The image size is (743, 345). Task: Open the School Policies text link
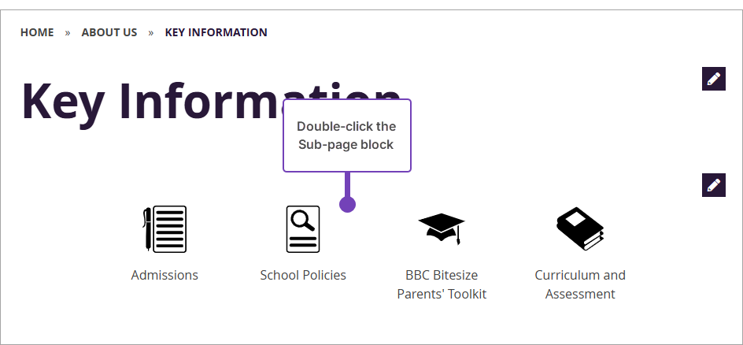click(x=303, y=275)
